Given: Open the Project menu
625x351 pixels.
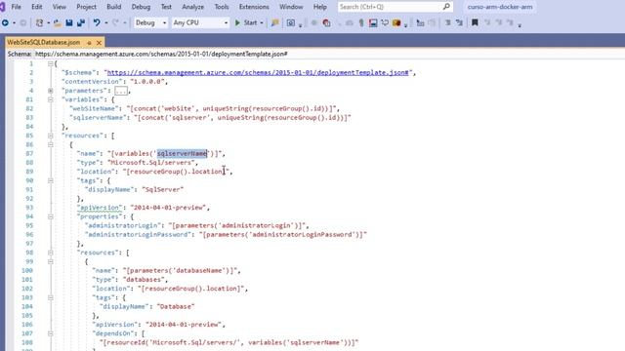Looking at the screenshot, I should coord(86,7).
